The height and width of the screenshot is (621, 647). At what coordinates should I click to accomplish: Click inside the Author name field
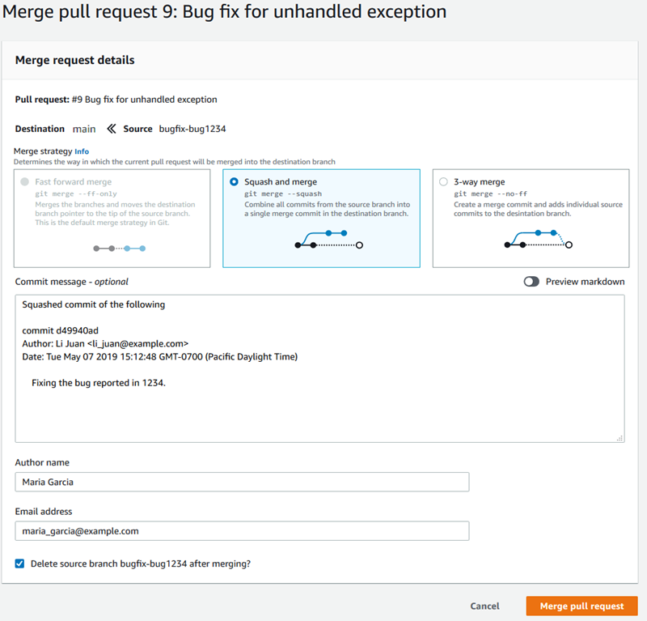pyautogui.click(x=243, y=482)
